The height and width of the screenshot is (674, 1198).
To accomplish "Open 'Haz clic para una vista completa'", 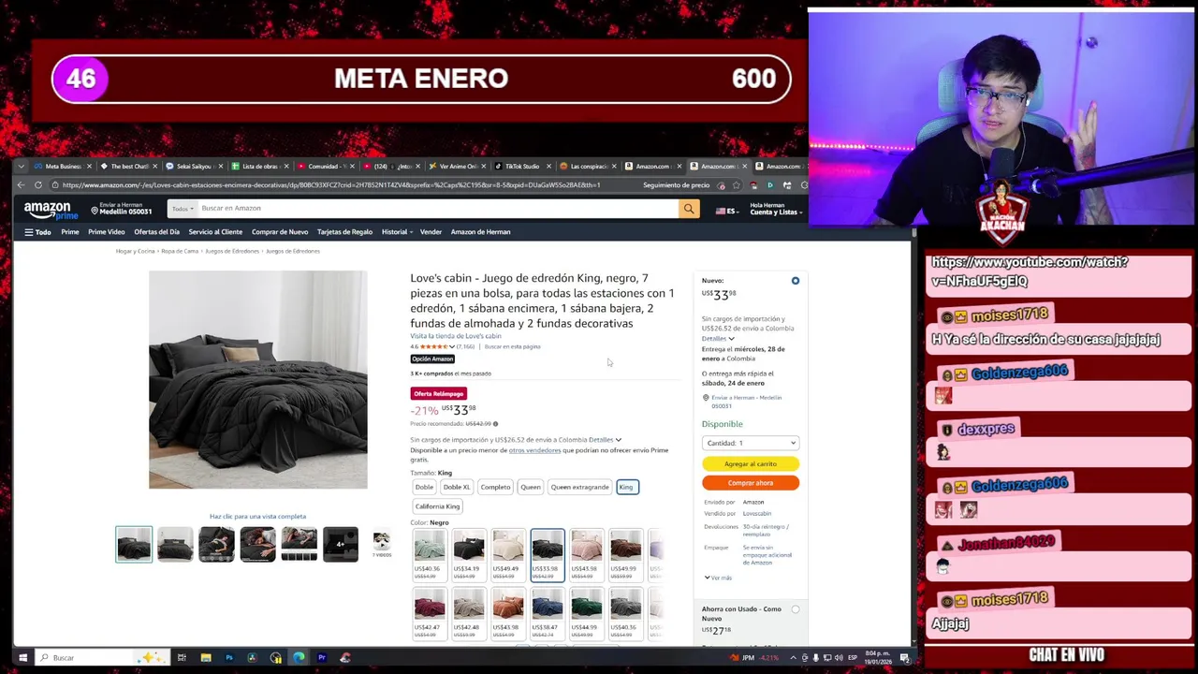I will [x=257, y=517].
